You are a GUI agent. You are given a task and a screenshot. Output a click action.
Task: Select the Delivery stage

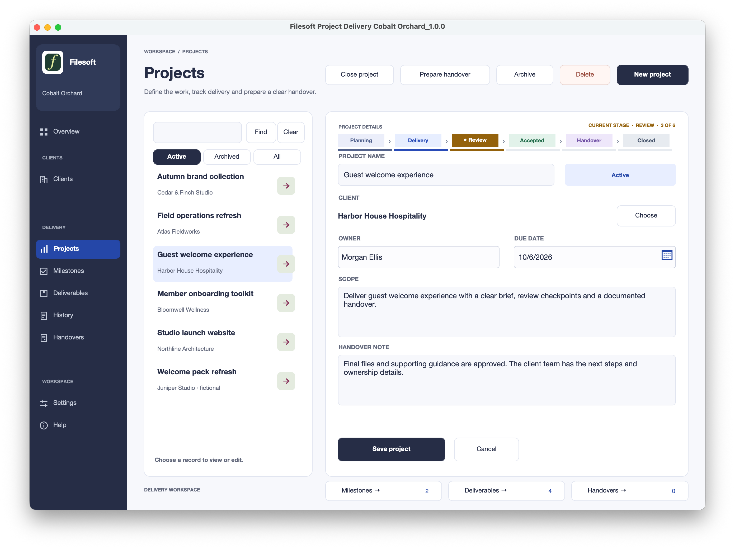tap(418, 140)
